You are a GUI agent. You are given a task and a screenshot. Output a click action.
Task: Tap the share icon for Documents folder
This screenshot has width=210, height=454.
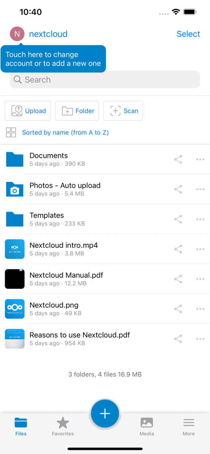coord(178,160)
